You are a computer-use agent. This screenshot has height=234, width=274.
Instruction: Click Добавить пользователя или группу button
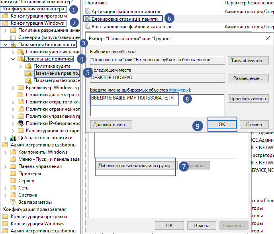point(136,166)
